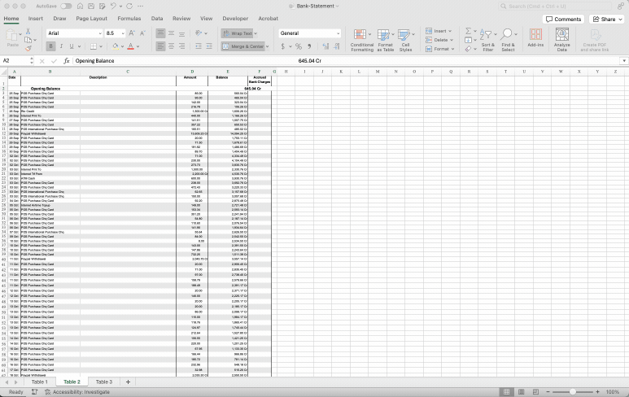Click the Format Painter brush icon
Screen dimensions: 629x397
(28, 49)
